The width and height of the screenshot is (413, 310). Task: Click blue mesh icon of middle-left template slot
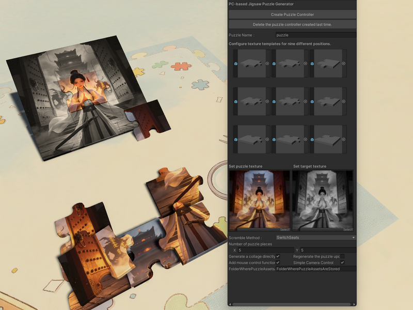coord(236,102)
